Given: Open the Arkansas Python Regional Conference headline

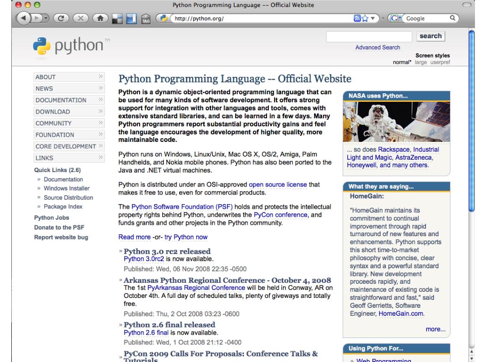Looking at the screenshot, I should point(227,280).
